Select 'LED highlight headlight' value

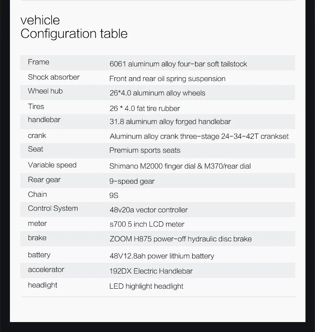click(x=146, y=286)
